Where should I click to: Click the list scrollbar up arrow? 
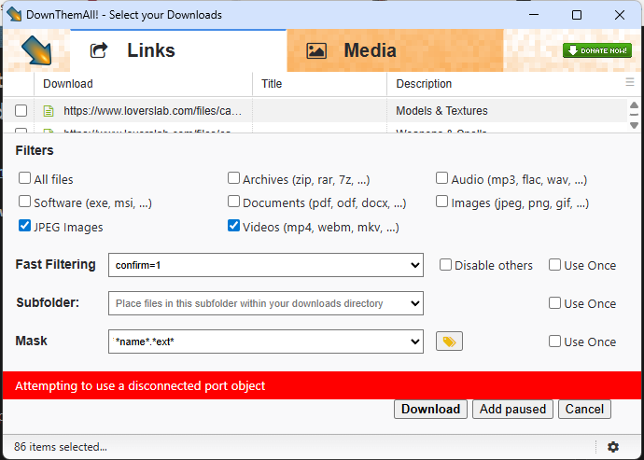coord(634,105)
